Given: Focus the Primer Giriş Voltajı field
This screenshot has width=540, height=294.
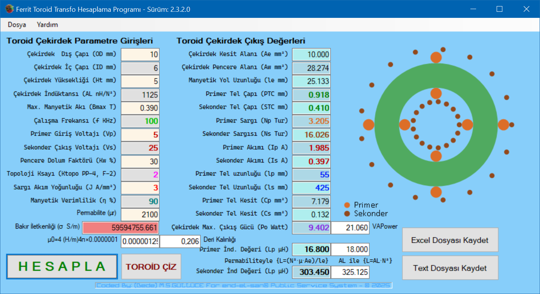Looking at the screenshot, I should tap(140, 134).
